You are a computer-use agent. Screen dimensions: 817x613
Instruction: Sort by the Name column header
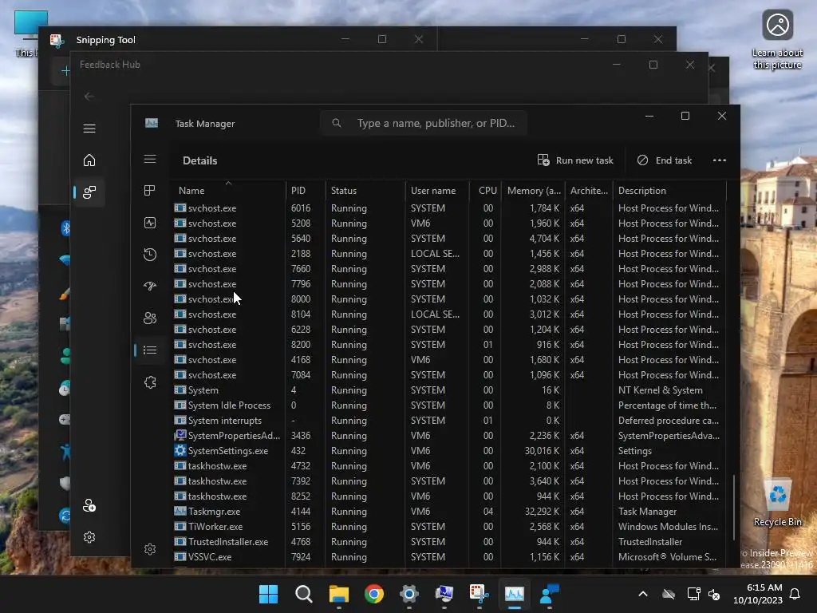pyautogui.click(x=227, y=190)
